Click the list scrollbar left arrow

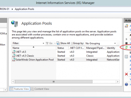point(13,82)
